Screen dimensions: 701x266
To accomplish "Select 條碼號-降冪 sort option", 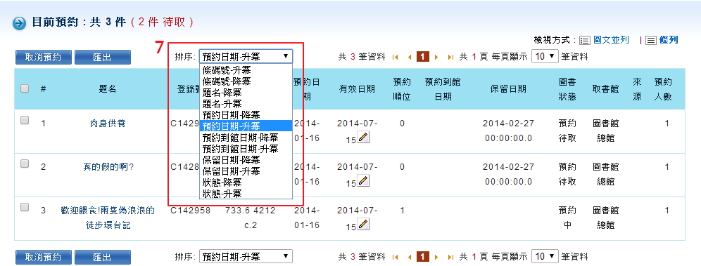I will click(x=246, y=81).
